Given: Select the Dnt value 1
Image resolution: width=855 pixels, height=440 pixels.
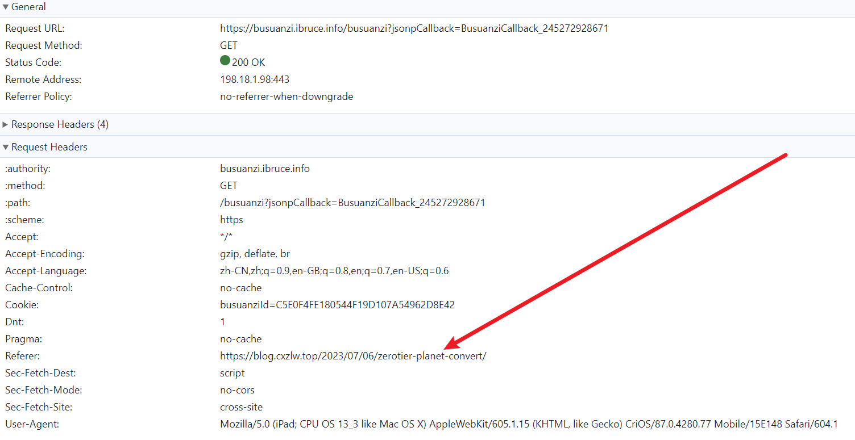Looking at the screenshot, I should (223, 322).
